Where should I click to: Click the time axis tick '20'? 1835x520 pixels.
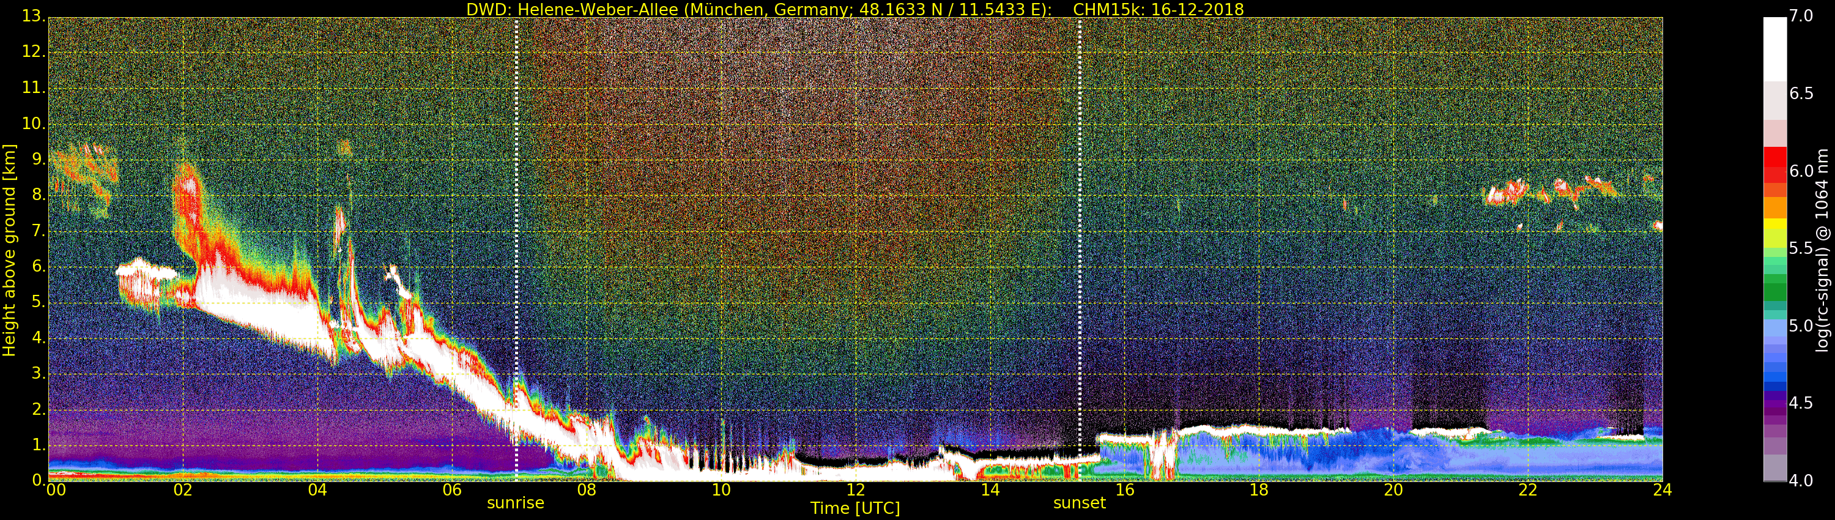[x=1393, y=490]
